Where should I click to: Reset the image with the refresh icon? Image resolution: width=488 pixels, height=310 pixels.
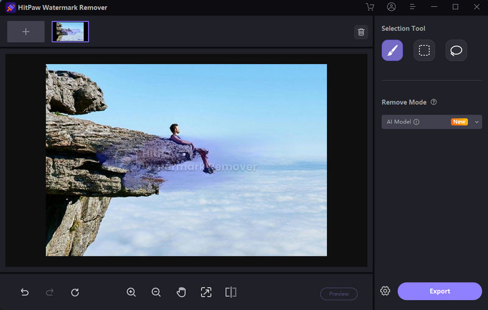75,292
